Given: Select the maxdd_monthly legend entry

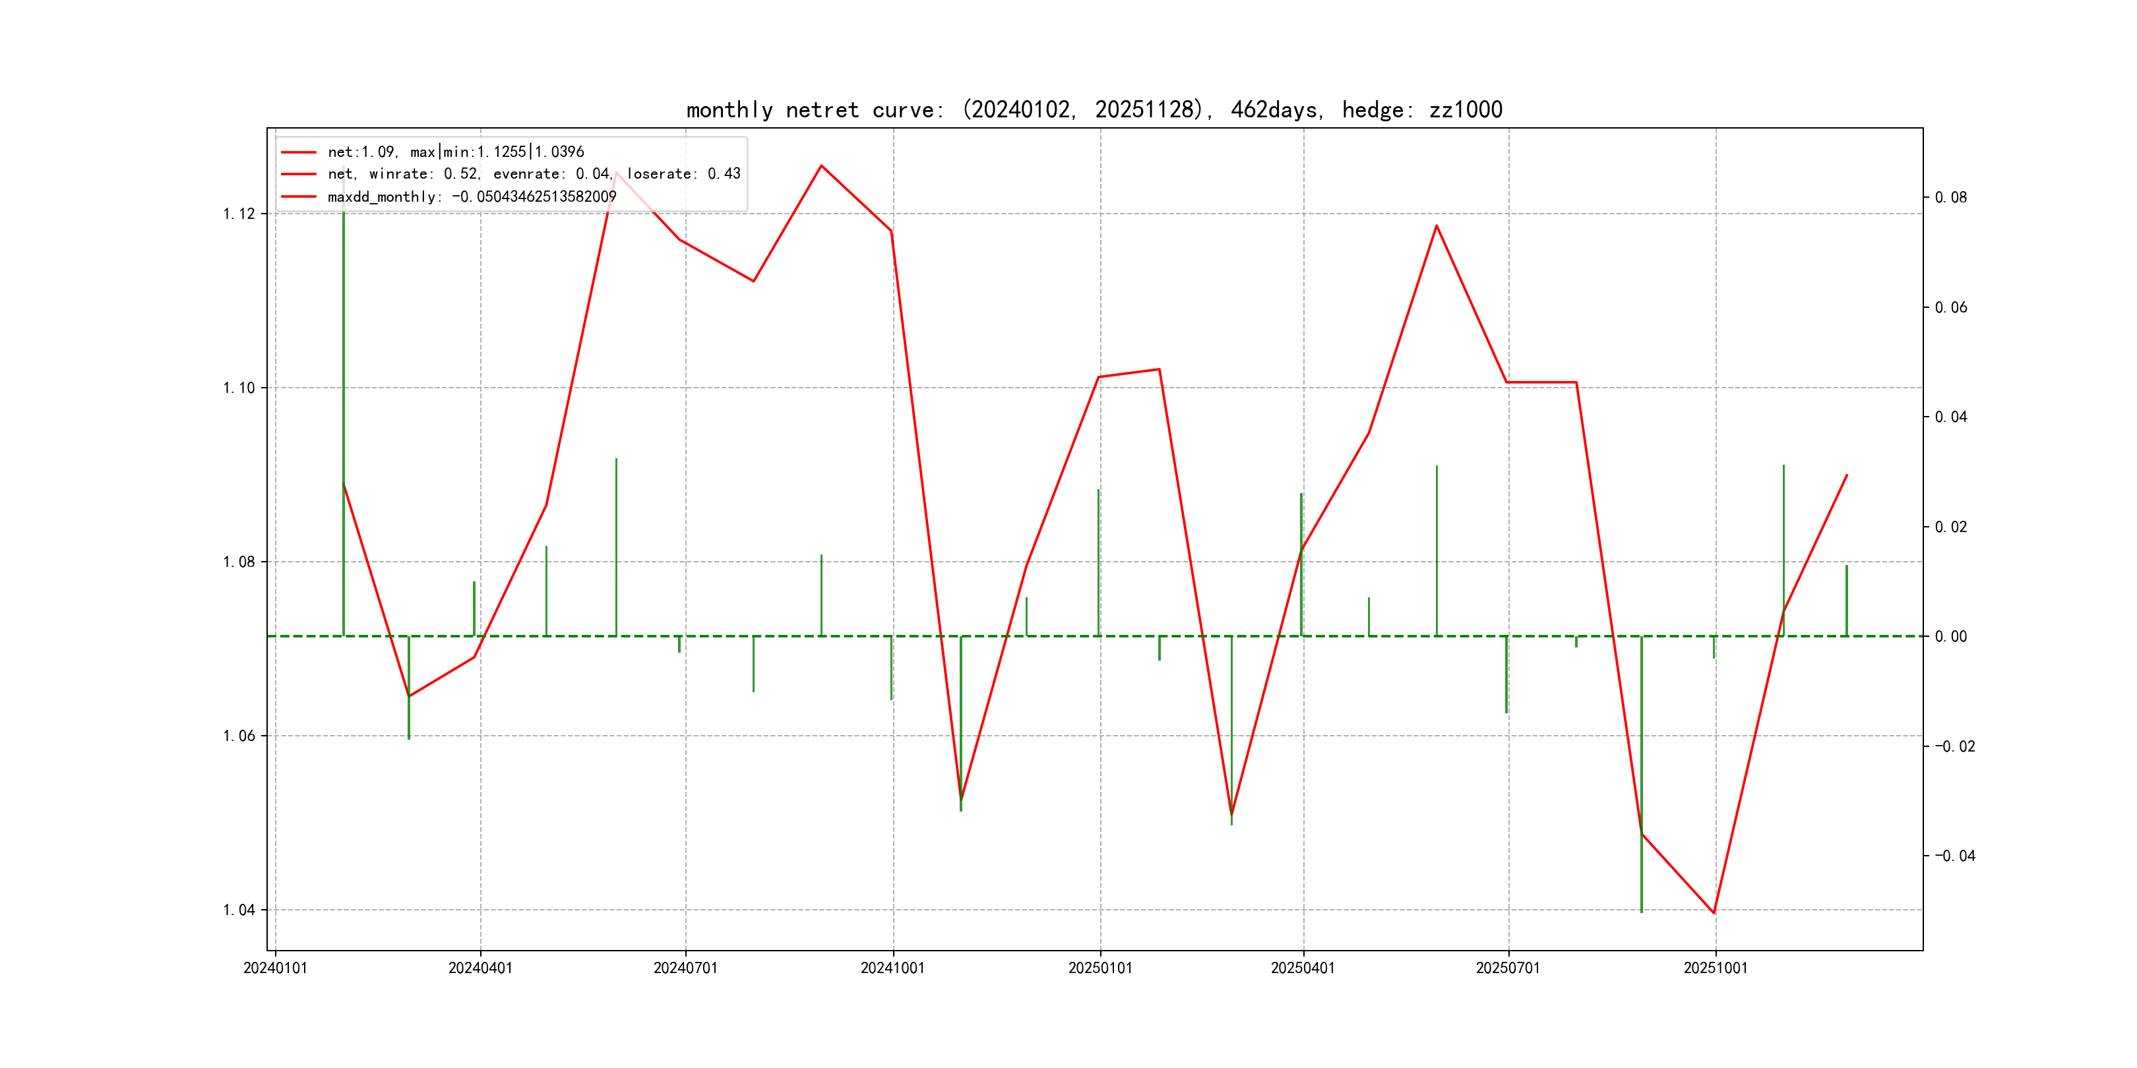Looking at the screenshot, I should point(471,197).
